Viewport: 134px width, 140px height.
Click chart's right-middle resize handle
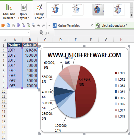(x=129, y=90)
